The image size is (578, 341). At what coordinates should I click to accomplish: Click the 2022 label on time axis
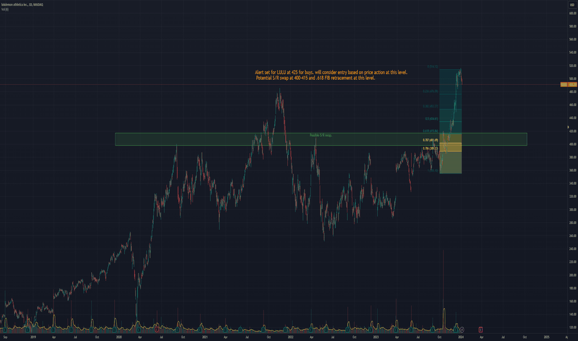[290, 337]
